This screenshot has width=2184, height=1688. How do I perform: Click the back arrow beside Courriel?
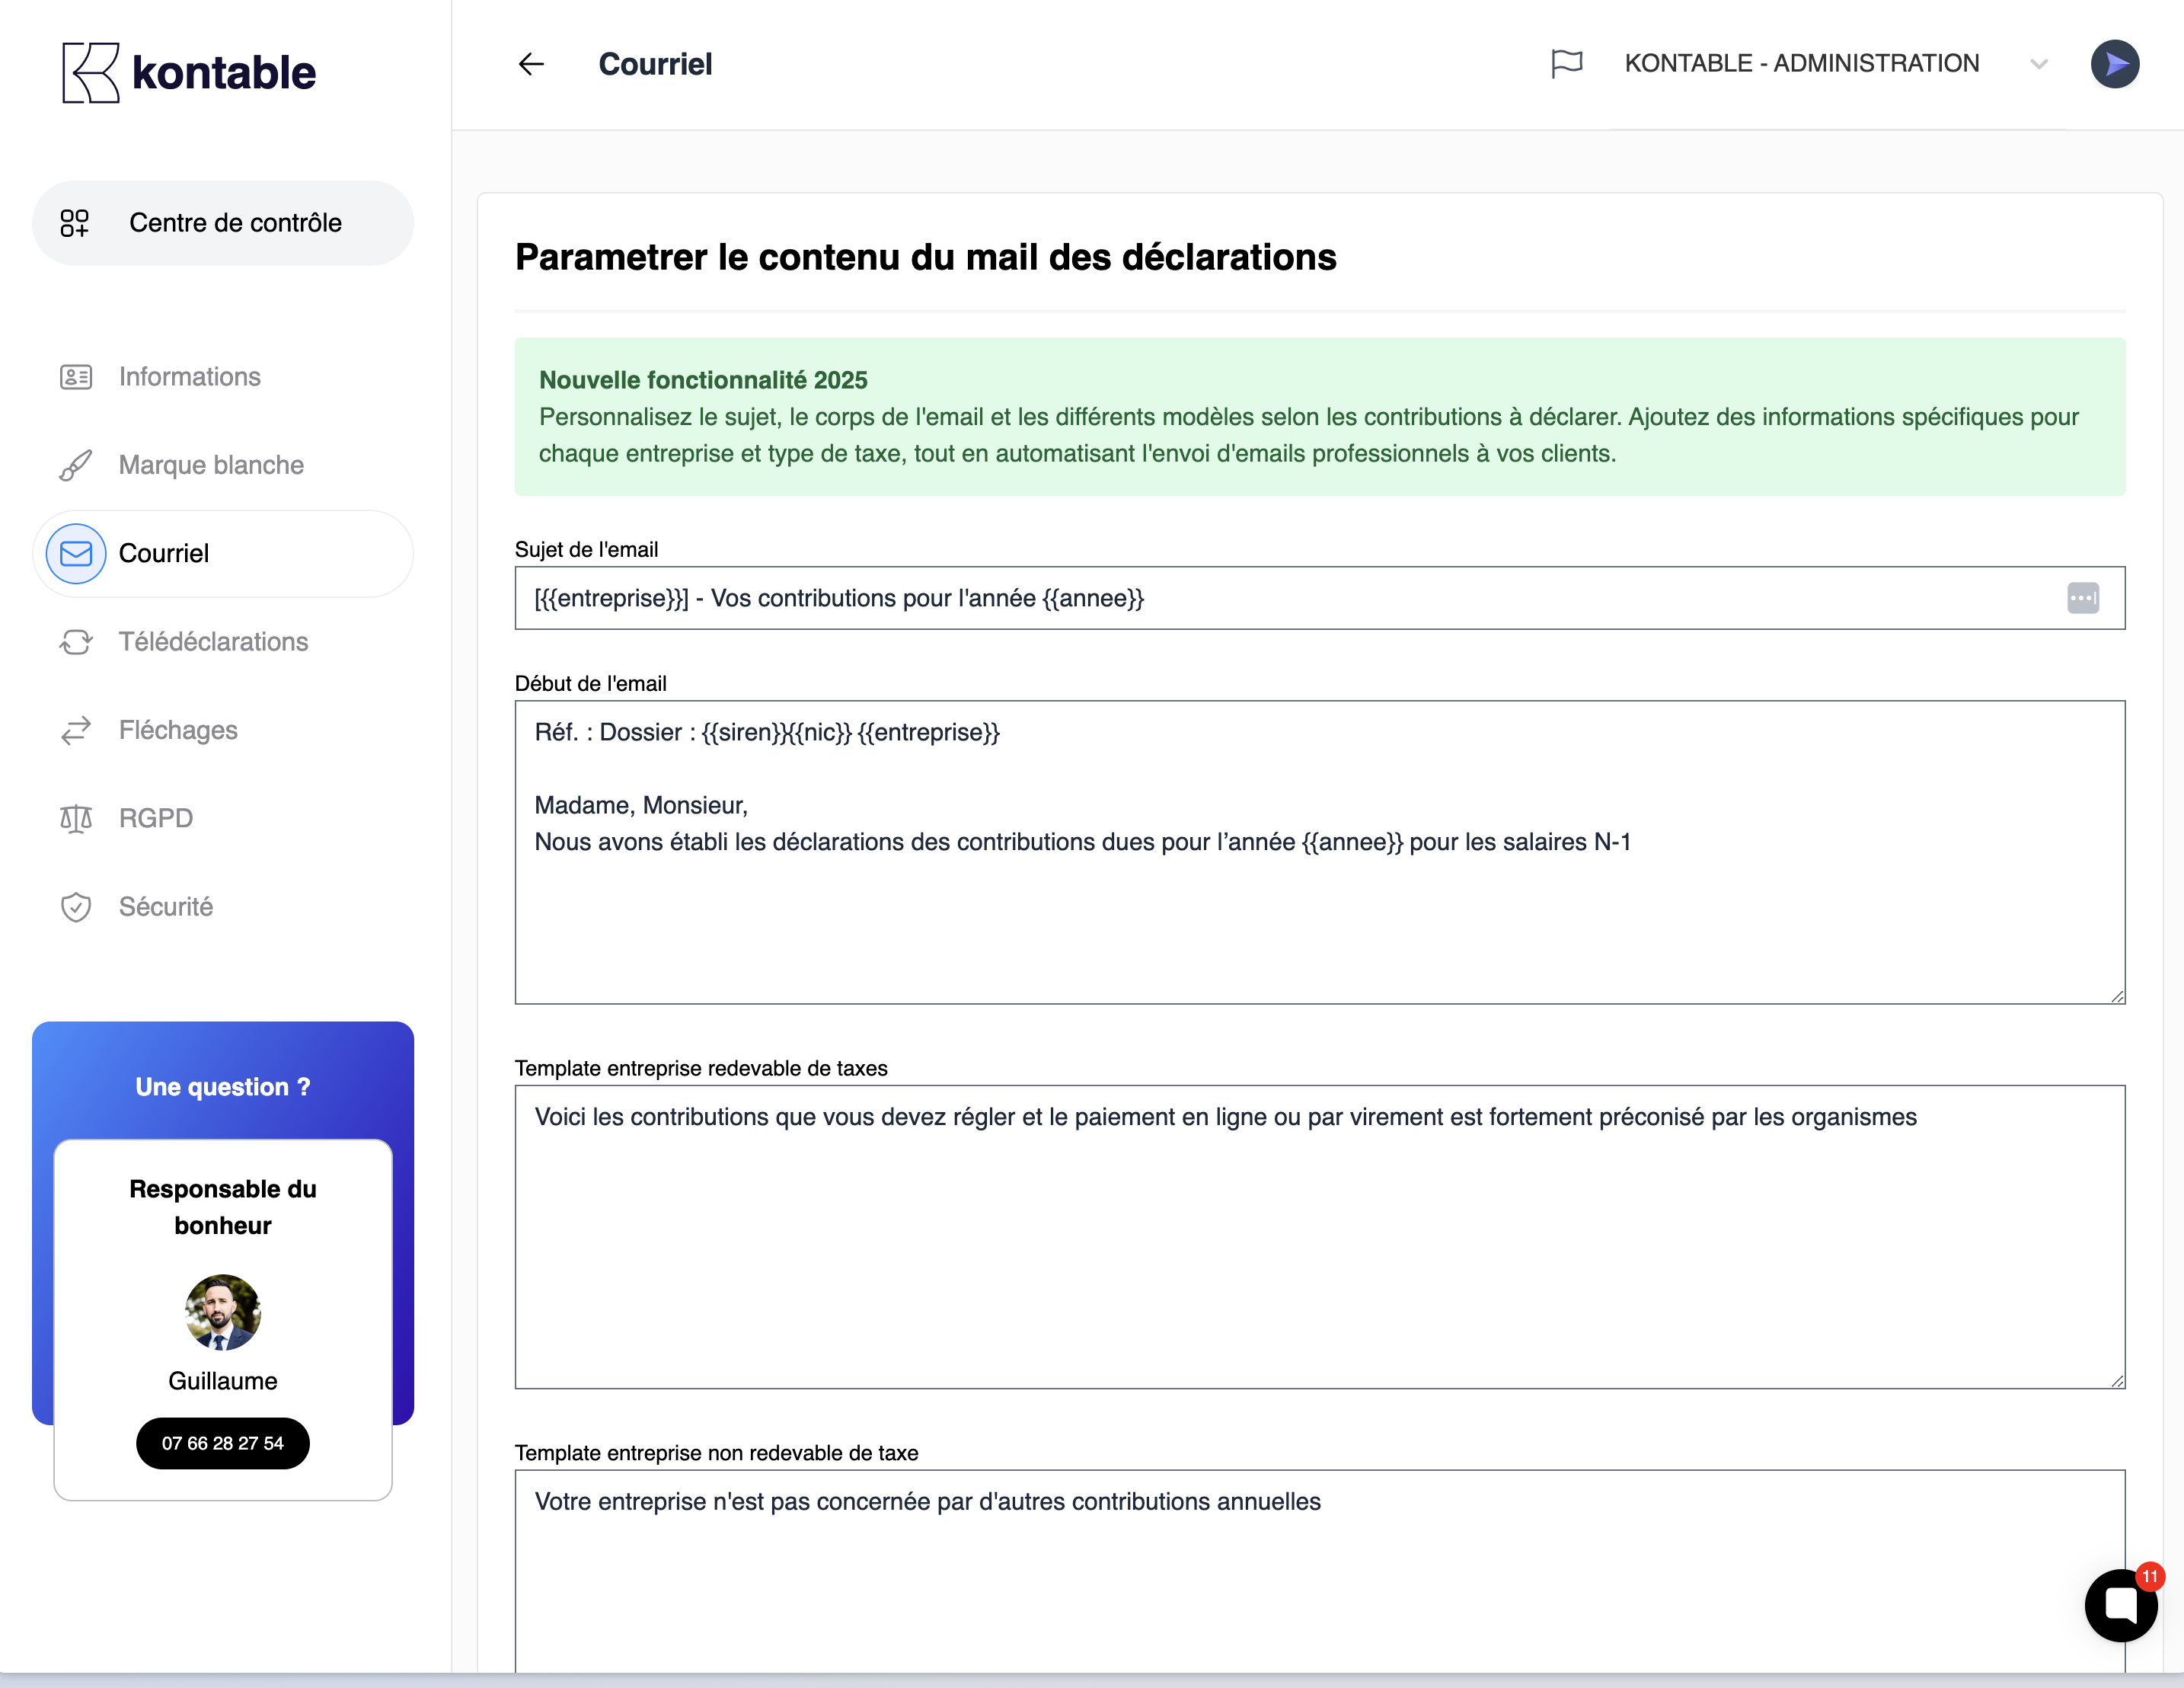(x=531, y=64)
